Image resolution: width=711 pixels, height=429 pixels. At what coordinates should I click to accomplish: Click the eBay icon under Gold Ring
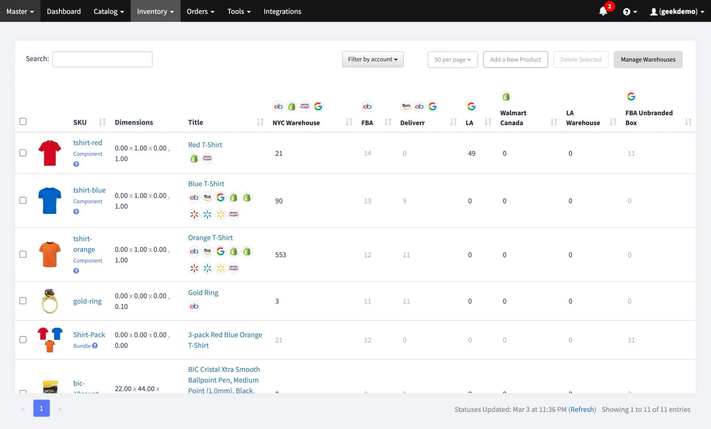[x=194, y=306]
